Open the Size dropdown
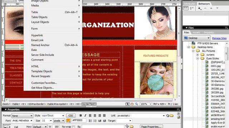Image resolution: width=229 pixels, height=128 pixels. [47, 121]
